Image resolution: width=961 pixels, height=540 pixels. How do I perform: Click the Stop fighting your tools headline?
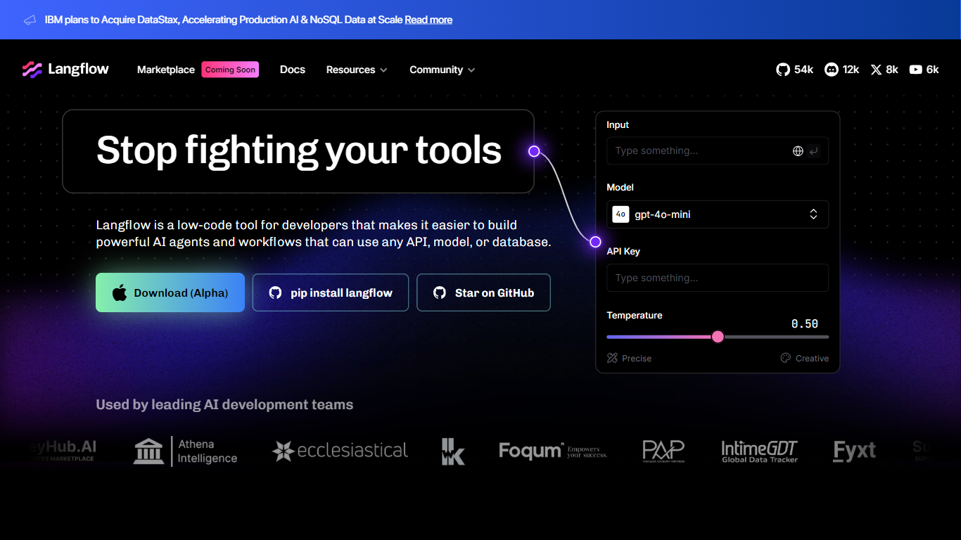(x=299, y=150)
